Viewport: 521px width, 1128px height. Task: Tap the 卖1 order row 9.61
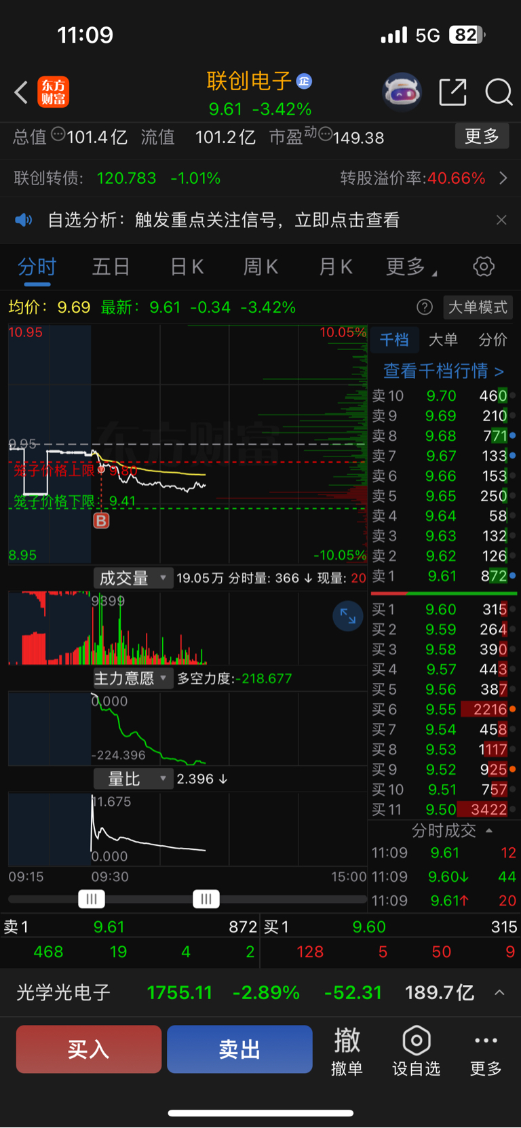point(444,576)
